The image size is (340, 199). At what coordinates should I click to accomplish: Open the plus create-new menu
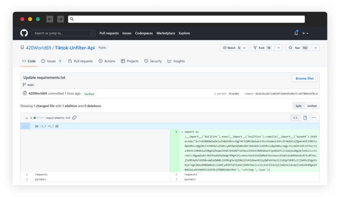click(305, 33)
